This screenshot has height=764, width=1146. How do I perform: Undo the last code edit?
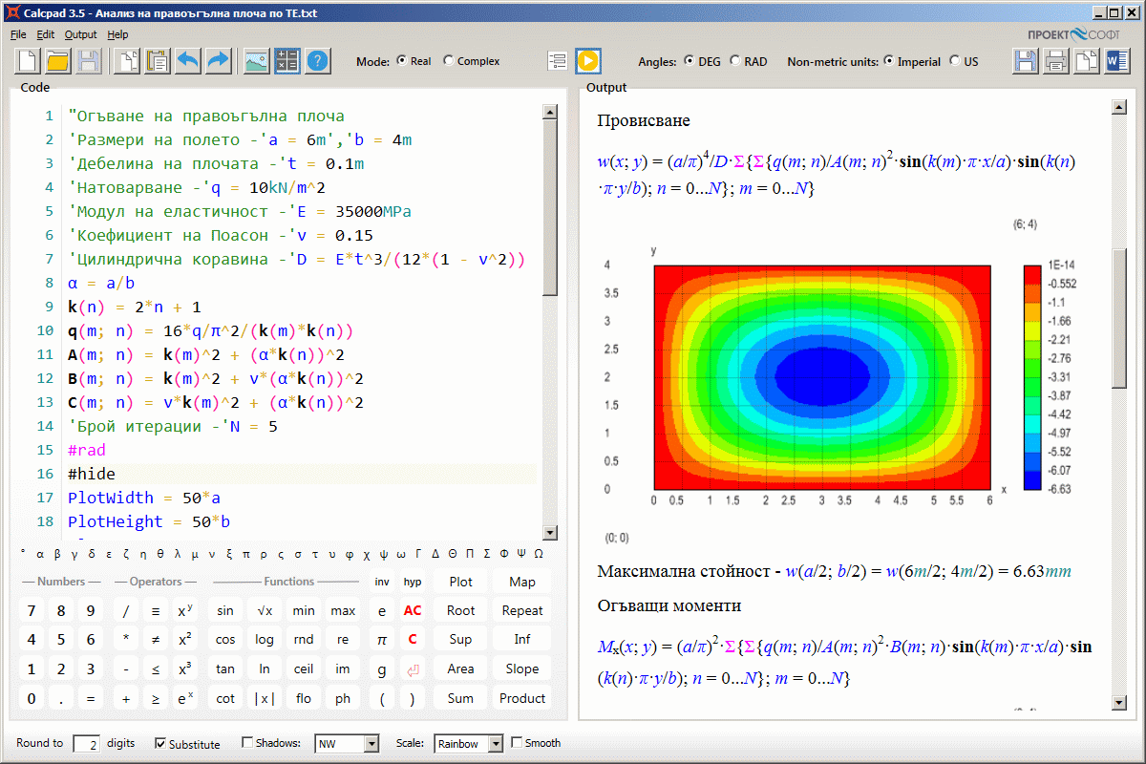188,60
